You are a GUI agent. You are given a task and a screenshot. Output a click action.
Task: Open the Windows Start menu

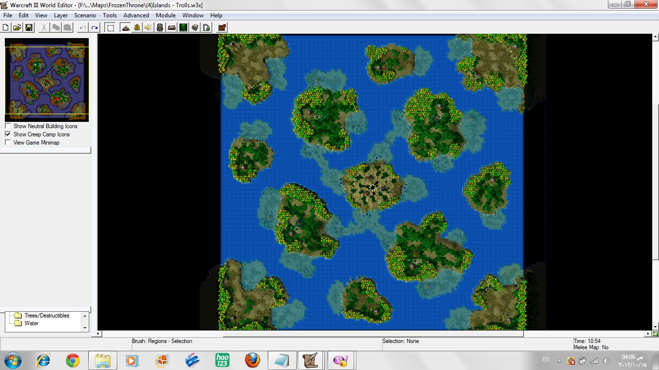(x=13, y=360)
